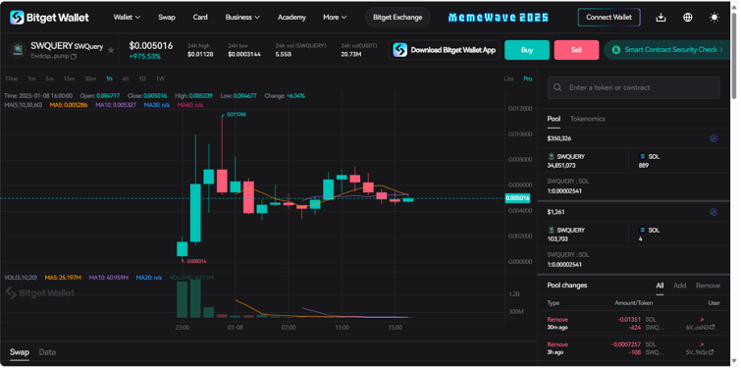Image resolution: width=741 pixels, height=368 pixels.
Task: Click the 0.005016 current price label
Action: [x=517, y=198]
